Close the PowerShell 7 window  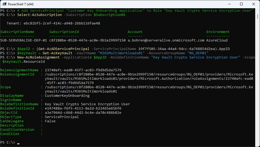click(254, 4)
